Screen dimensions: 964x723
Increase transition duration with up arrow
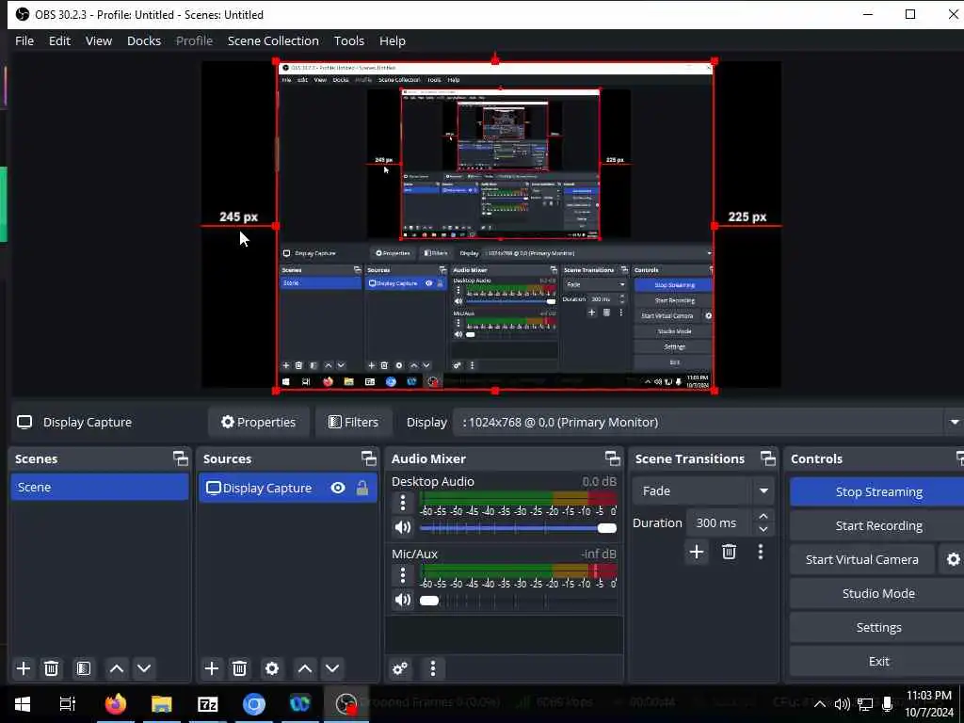[x=763, y=517]
